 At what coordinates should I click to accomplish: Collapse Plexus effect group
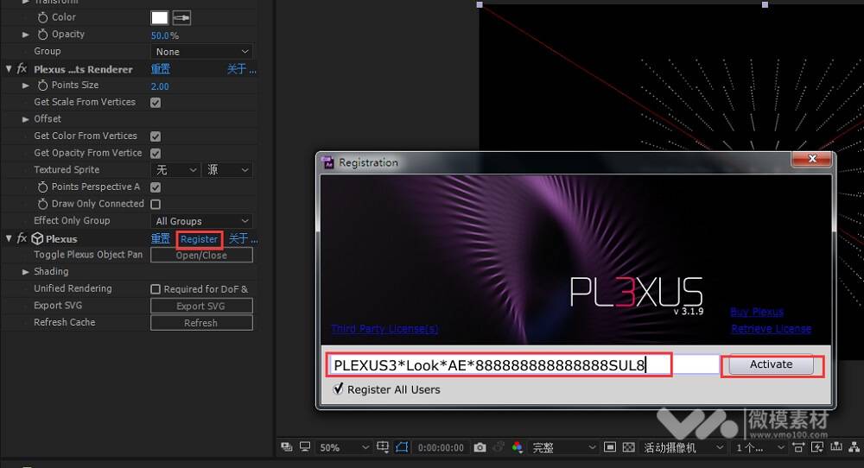click(x=9, y=238)
